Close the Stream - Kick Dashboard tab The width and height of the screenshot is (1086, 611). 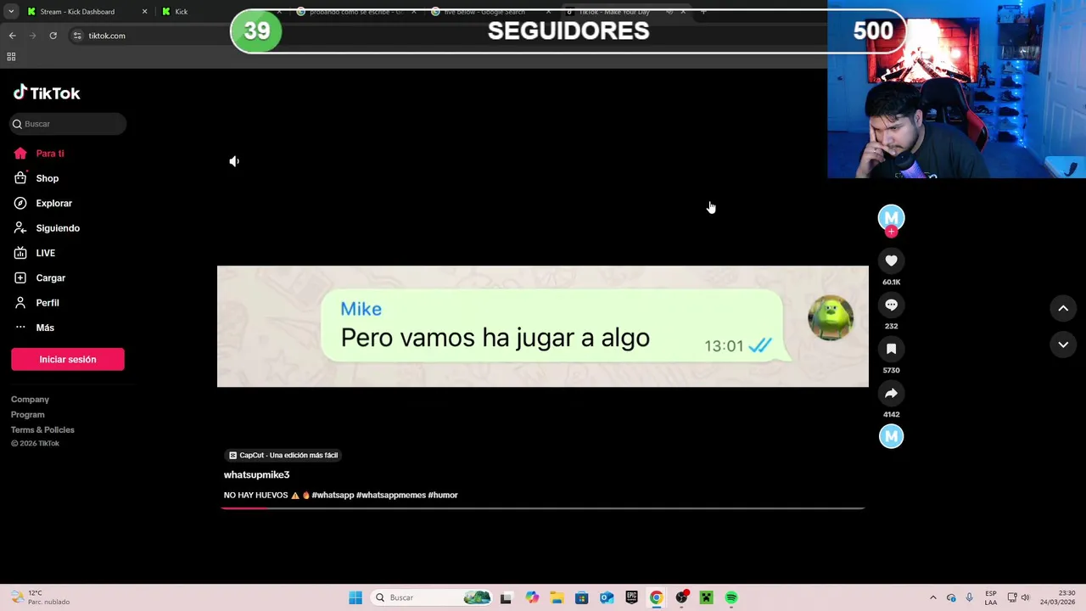click(144, 12)
